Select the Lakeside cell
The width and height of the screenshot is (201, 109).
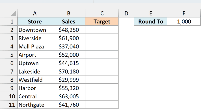pos(34,71)
